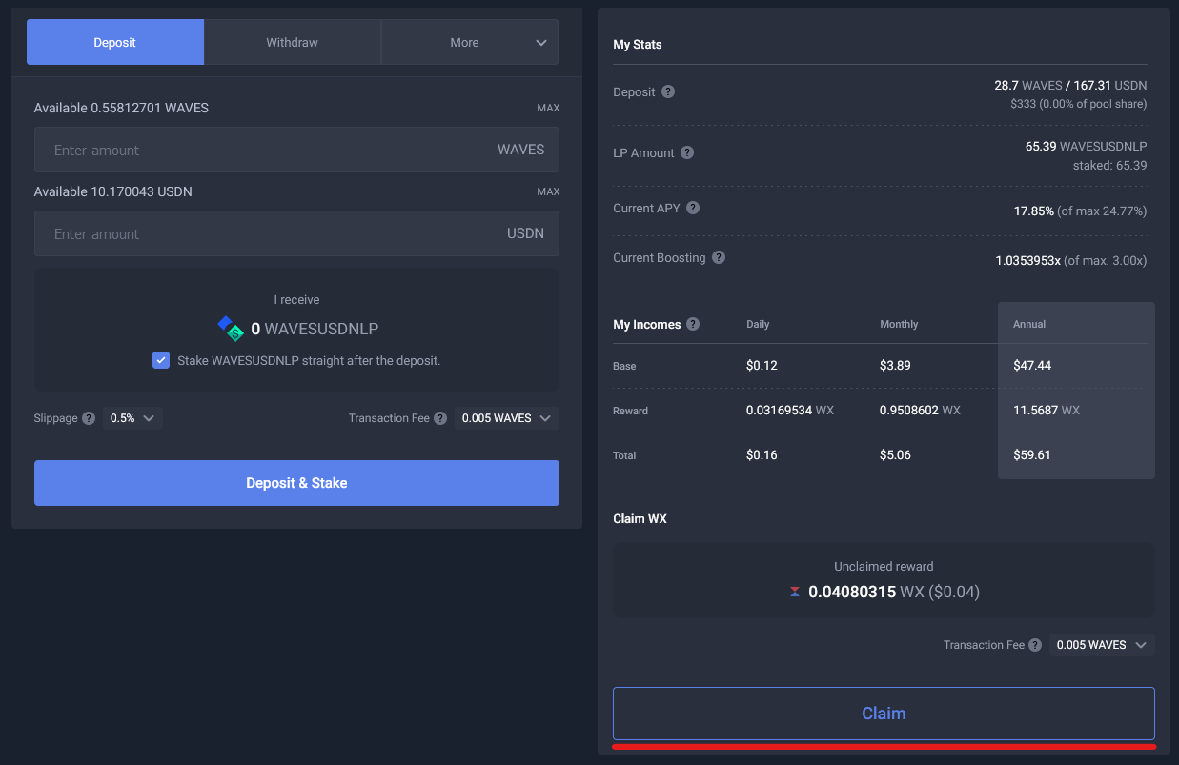The image size is (1179, 765).
Task: Click the monthly base income $3.89
Action: [895, 366]
